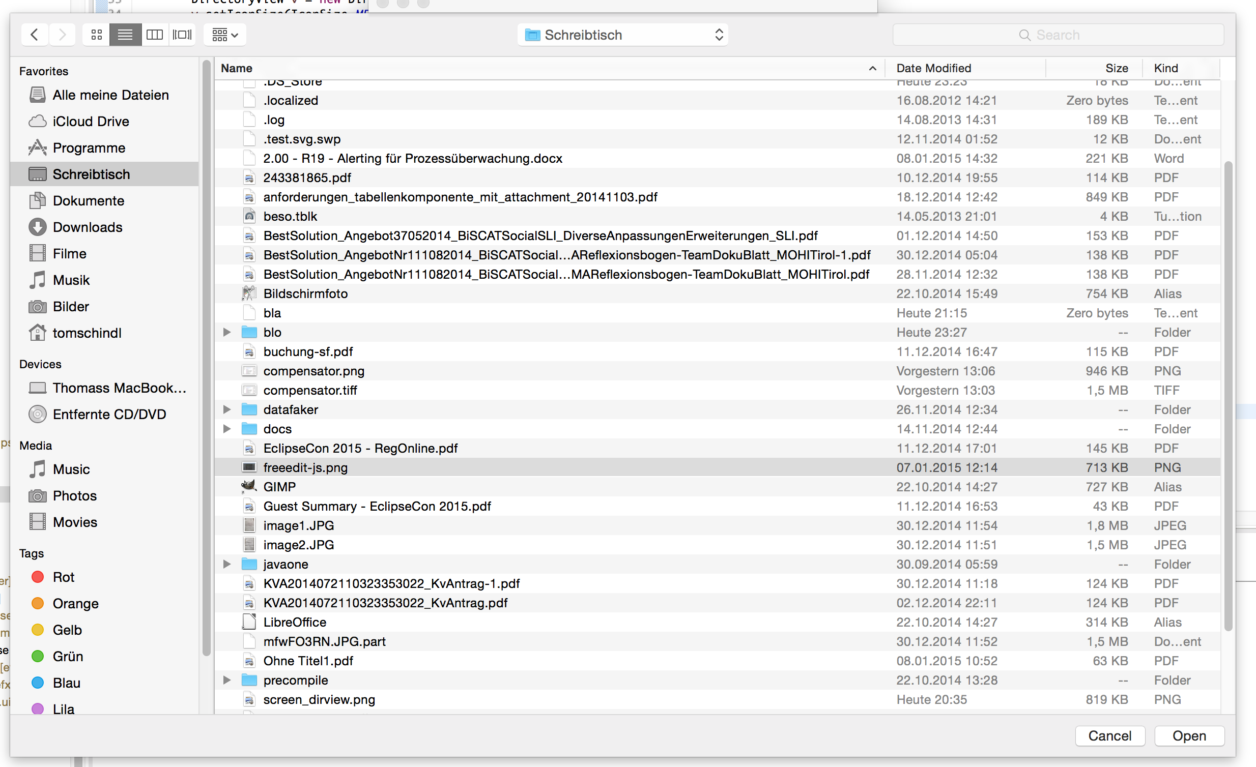Image resolution: width=1256 pixels, height=767 pixels.
Task: Expand the datafaker folder
Action: [227, 409]
